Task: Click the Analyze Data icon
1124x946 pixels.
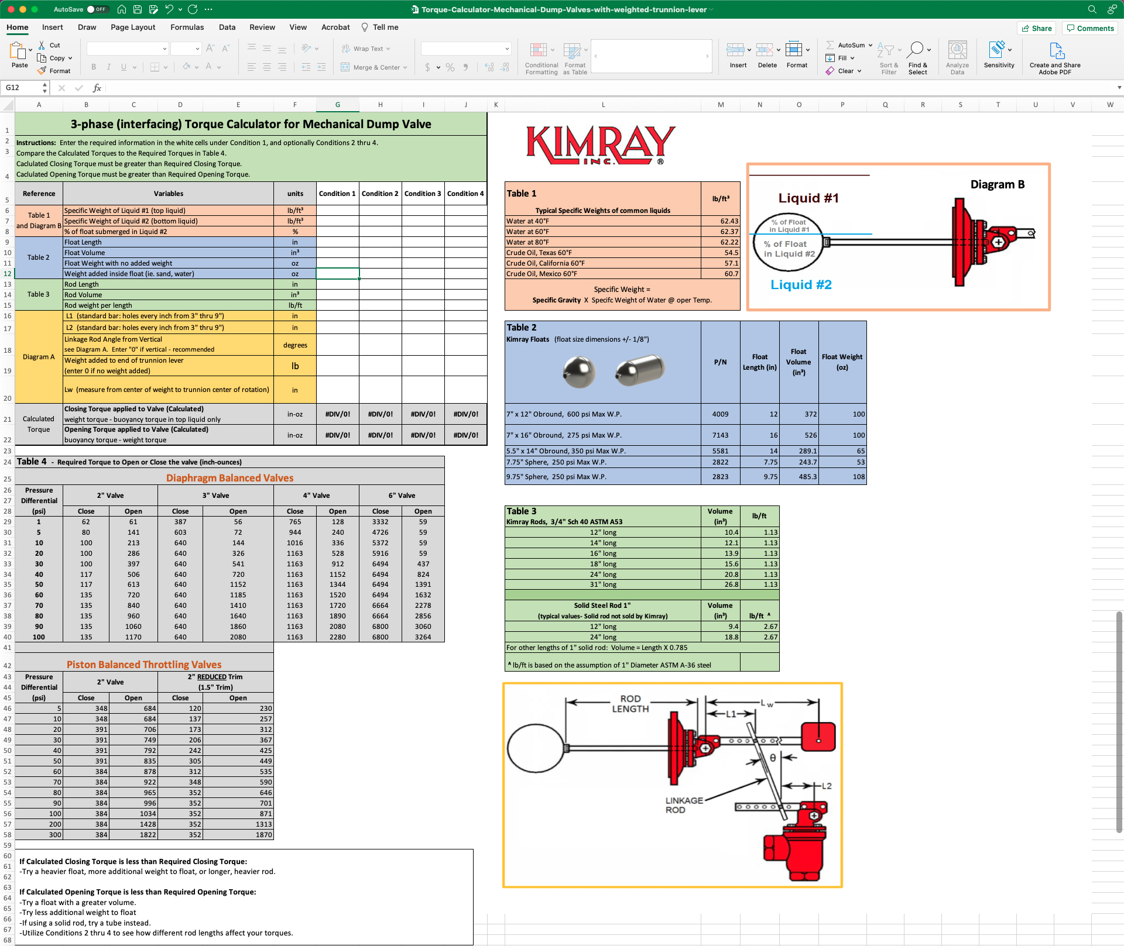Action: [957, 56]
